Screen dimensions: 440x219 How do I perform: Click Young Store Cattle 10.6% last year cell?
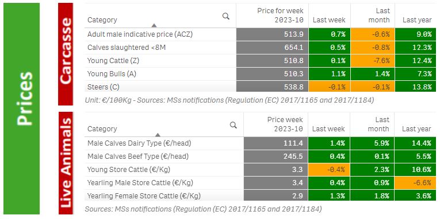tap(415, 170)
